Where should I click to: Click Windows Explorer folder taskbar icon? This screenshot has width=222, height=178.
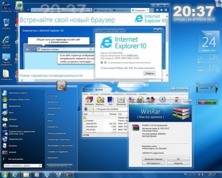coord(26,175)
